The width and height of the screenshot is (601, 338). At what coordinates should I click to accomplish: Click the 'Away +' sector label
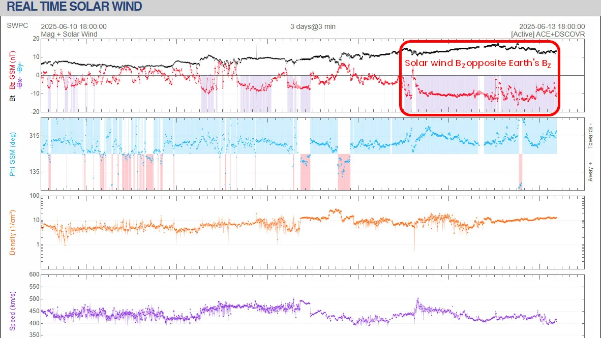pyautogui.click(x=590, y=171)
